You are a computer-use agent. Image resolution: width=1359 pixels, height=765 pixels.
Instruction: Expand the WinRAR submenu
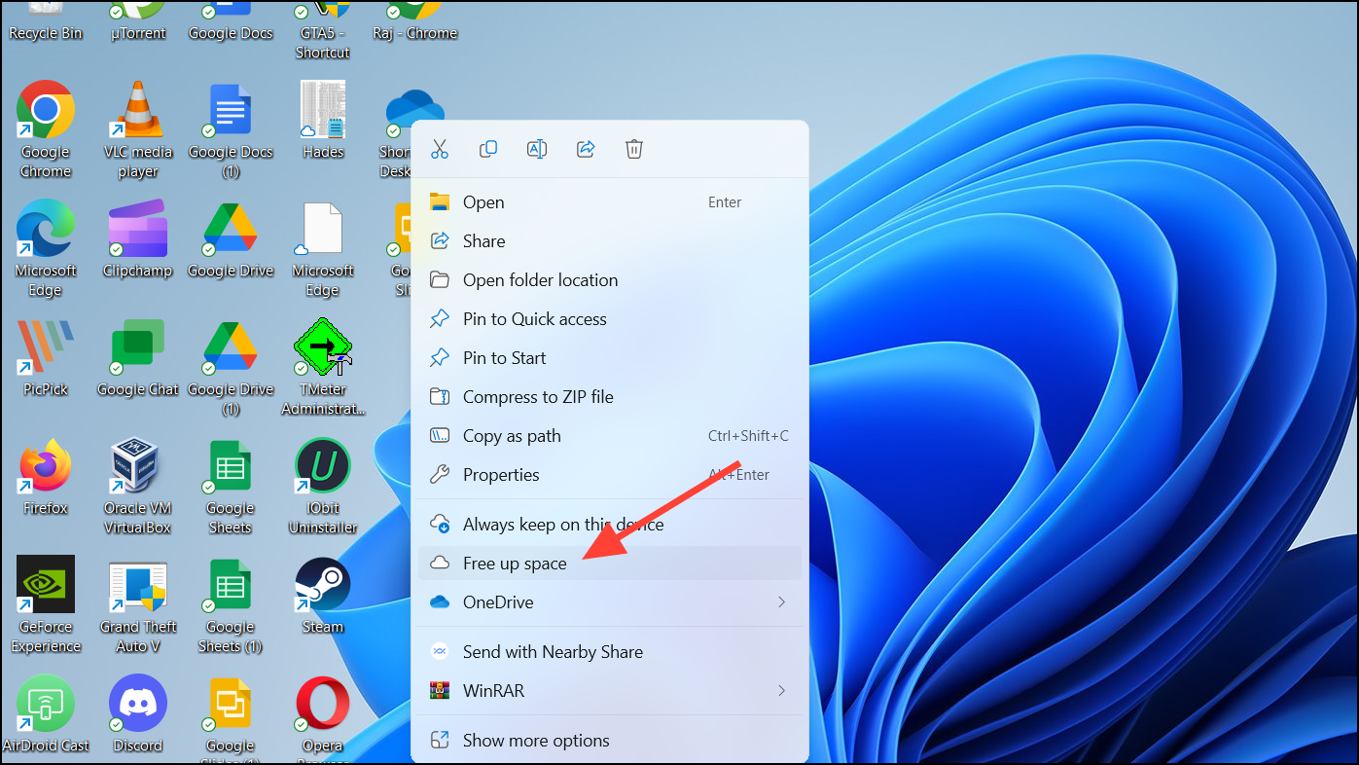tap(609, 690)
